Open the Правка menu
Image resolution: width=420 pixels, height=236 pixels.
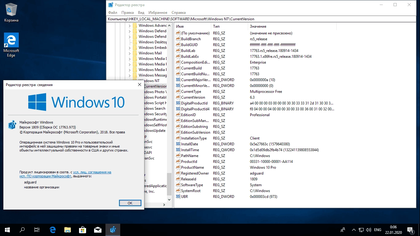click(x=127, y=13)
